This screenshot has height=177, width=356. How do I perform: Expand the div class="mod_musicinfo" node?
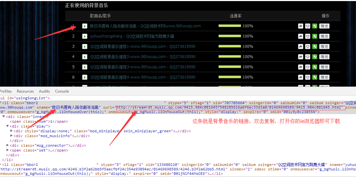(x=12, y=136)
